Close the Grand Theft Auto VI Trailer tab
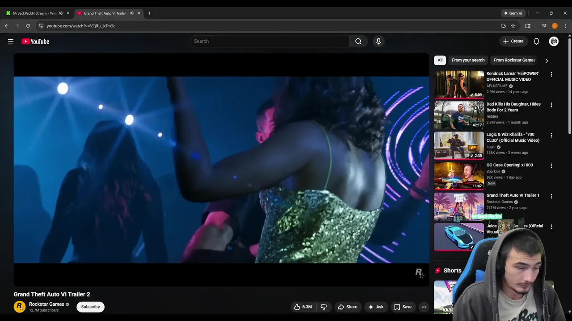The height and width of the screenshot is (321, 572). [x=139, y=13]
